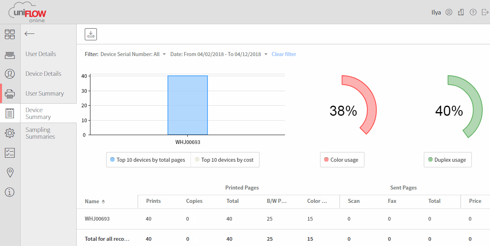Go back using the left arrow
Image resolution: width=490 pixels, height=246 pixels.
click(x=29, y=34)
